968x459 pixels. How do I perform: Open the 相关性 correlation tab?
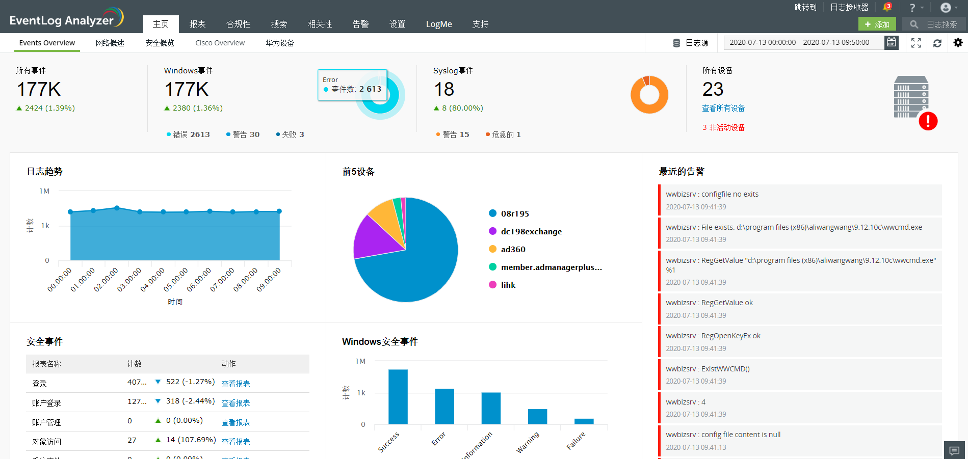[x=320, y=24]
